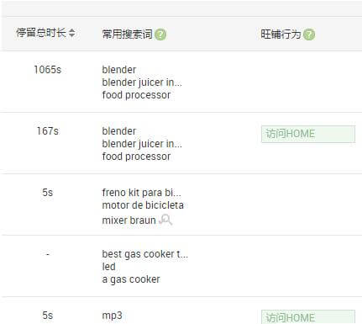
Task: Click led search term
Action: click(x=109, y=267)
